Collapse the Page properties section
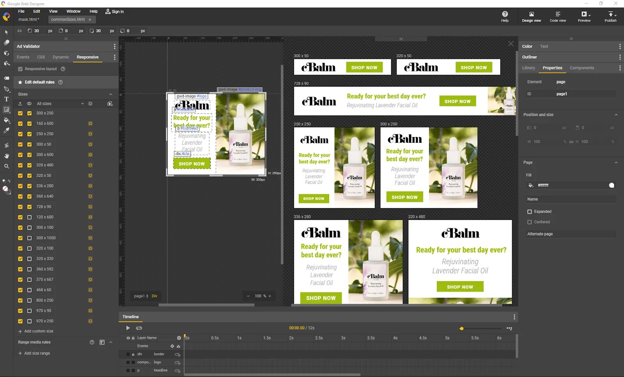Viewport: 624px width, 377px height. [616, 163]
